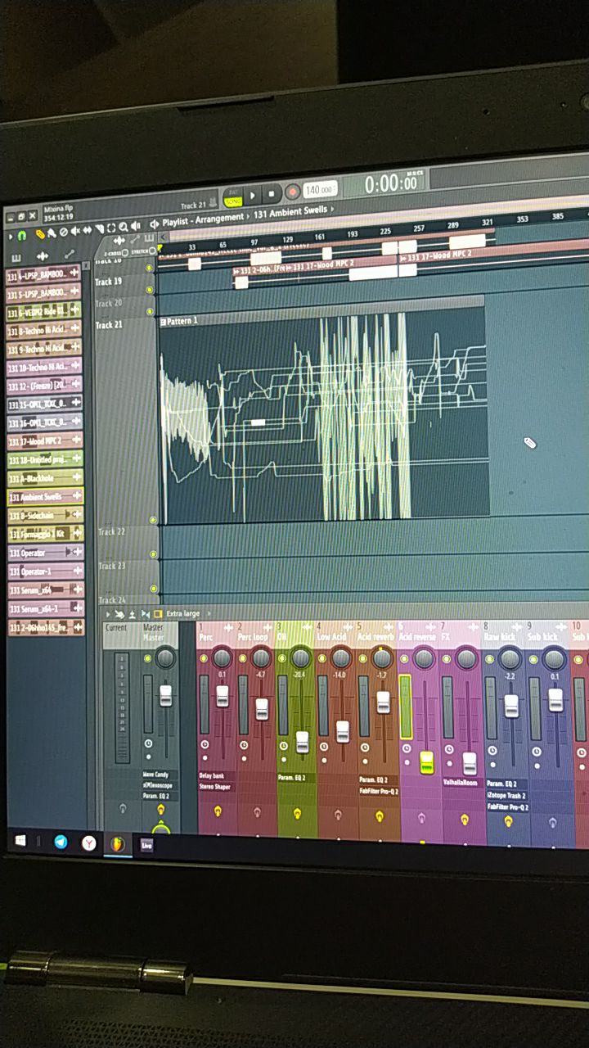Click bar 129 on the timeline ruler

click(288, 238)
